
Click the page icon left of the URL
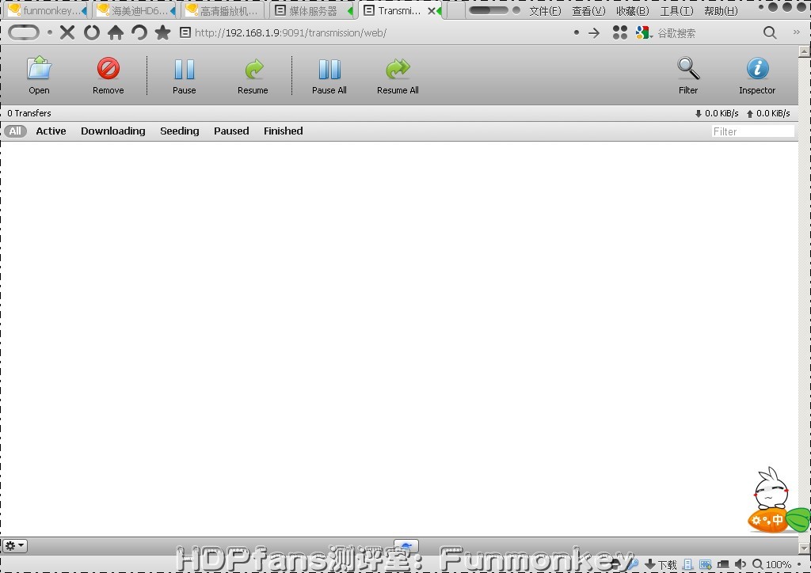coord(185,32)
